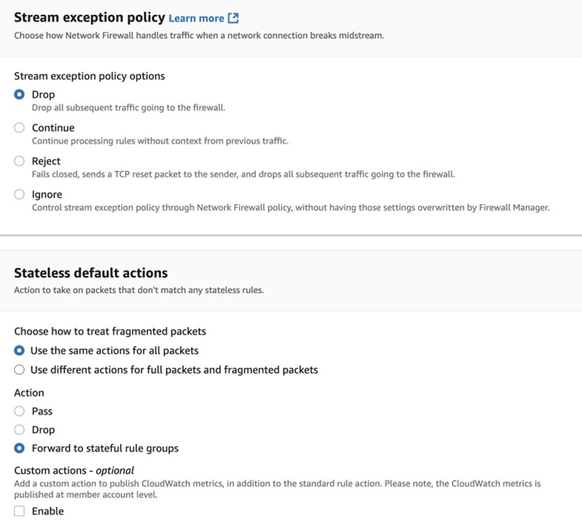Click the Custom actions - optional label
This screenshot has height=521, width=582.
[74, 470]
